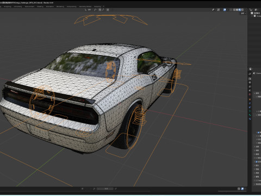Open the Output properties tab
Screen dimensions: 261x196
coord(250,83)
